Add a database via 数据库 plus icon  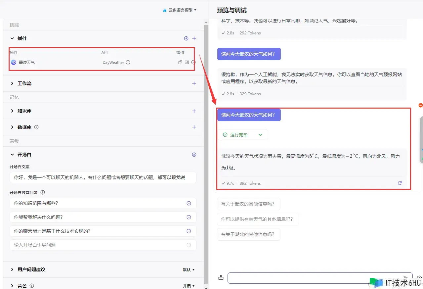(194, 127)
